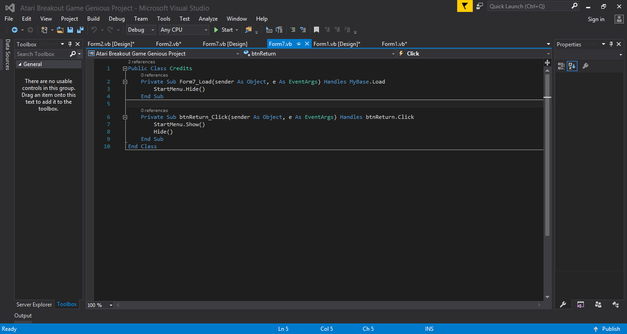
Task: Click the Undo arrow in toolbar
Action: coord(94,30)
